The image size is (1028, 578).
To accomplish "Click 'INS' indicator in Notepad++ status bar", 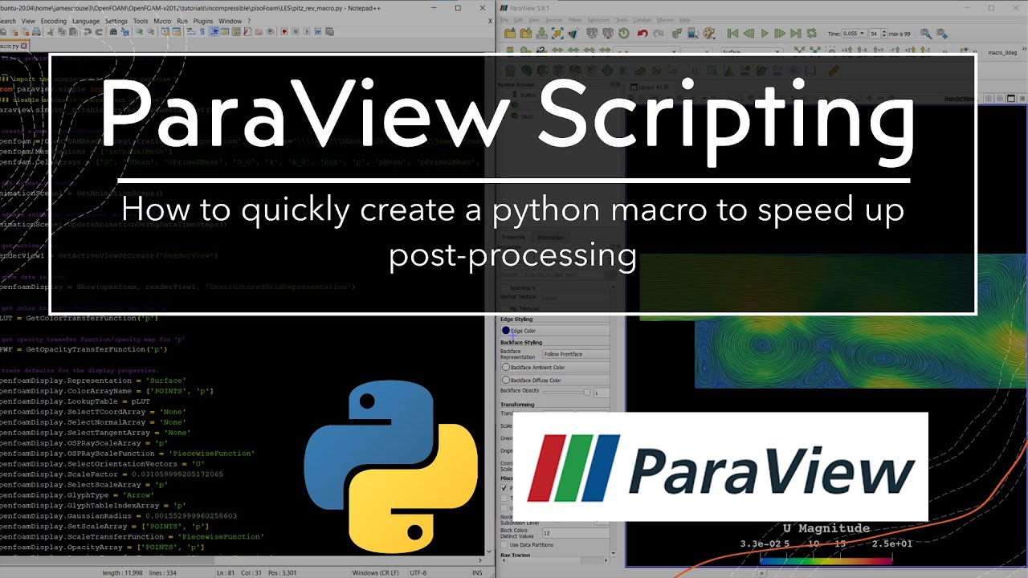I will point(478,572).
